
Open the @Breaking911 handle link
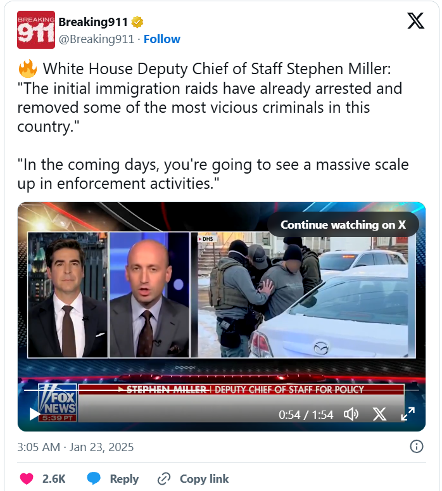pyautogui.click(x=96, y=39)
